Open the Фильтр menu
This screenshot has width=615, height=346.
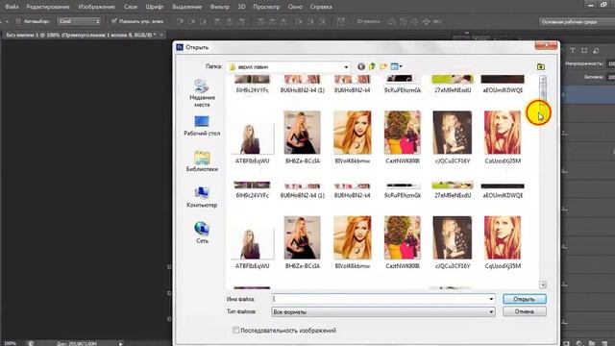click(220, 7)
